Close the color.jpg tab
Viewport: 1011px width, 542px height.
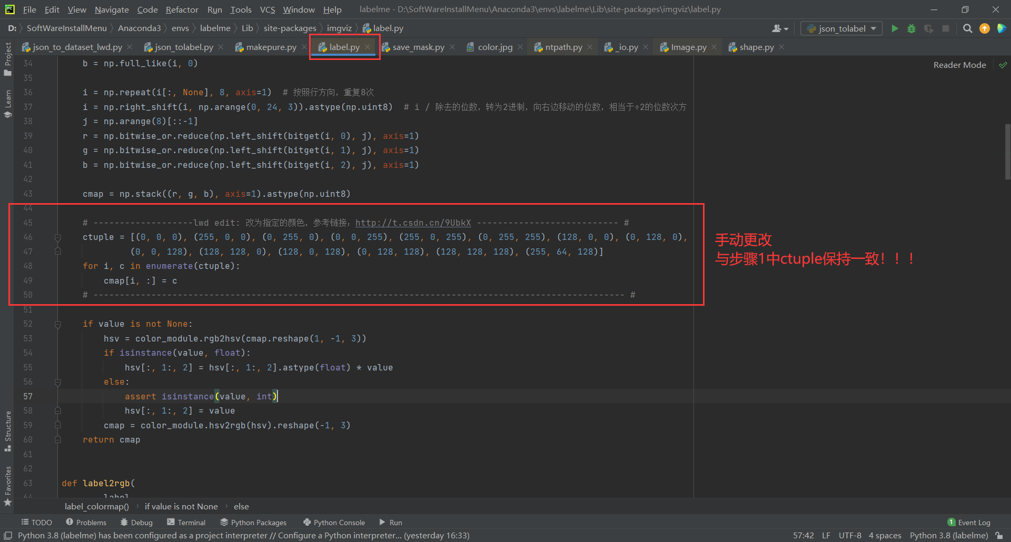click(x=520, y=47)
